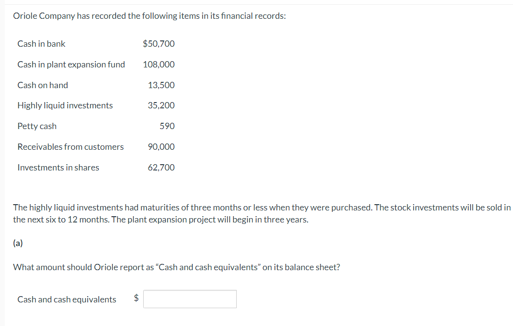Viewport: 513px width, 326px height.
Task: Click the Receivables from customers label
Action: [70, 146]
